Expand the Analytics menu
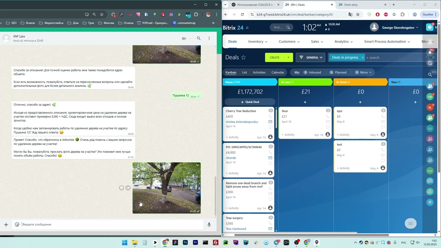Image resolution: width=441 pixels, height=248 pixels. (343, 42)
